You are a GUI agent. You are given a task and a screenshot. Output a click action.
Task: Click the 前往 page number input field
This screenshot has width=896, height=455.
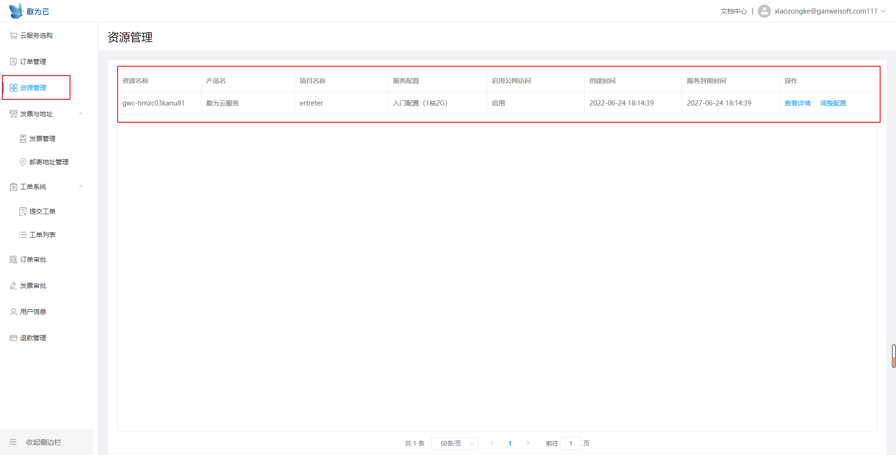[x=571, y=443]
